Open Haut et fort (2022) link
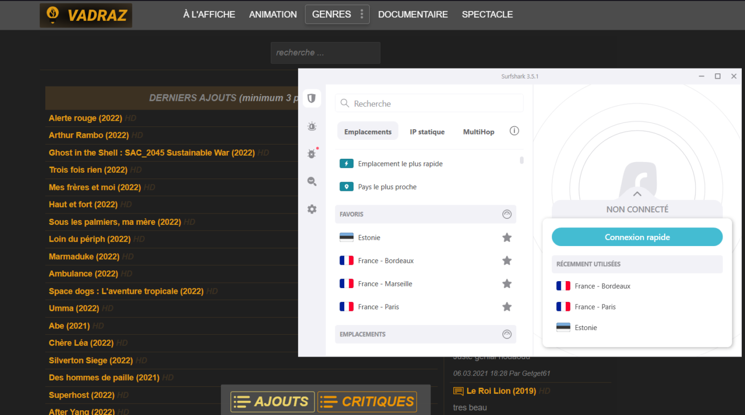745x415 pixels. [83, 204]
